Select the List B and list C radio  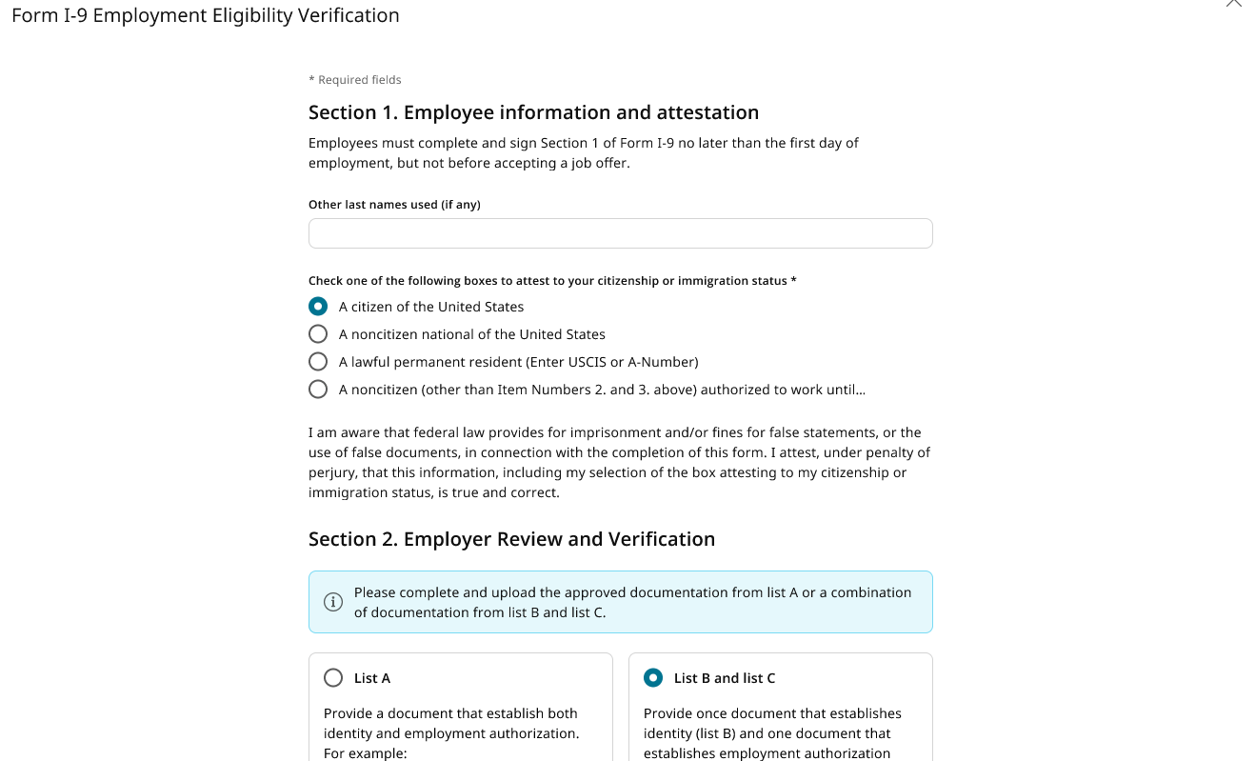tap(653, 678)
